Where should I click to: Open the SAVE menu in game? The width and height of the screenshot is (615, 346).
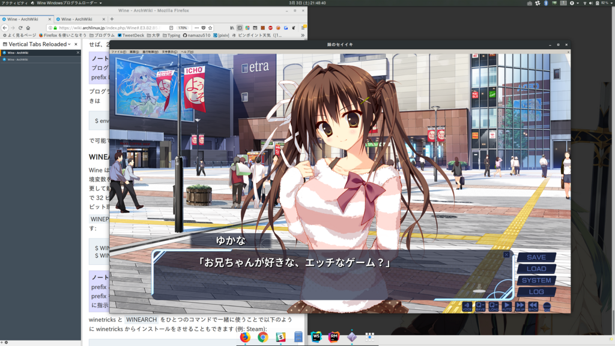coord(536,257)
